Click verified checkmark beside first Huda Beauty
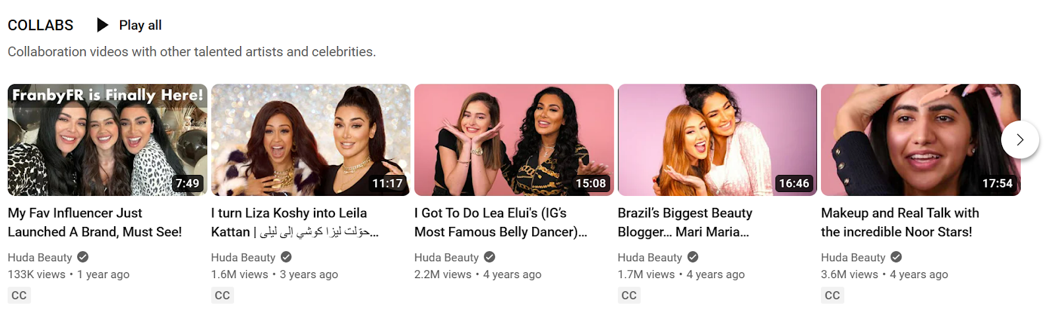The image size is (1055, 315). [82, 257]
